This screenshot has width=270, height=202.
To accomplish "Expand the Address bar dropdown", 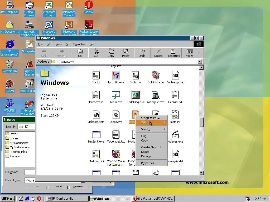I will click(x=200, y=62).
